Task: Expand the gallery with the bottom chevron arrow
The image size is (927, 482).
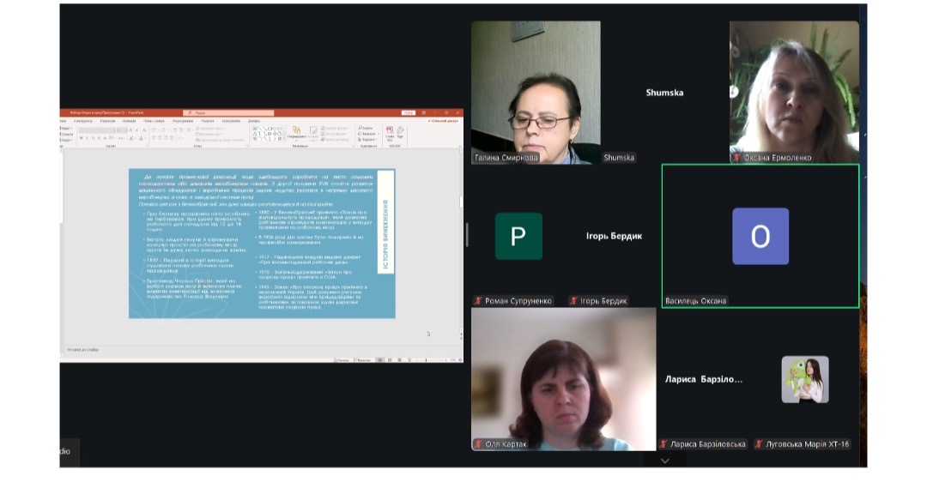Action: click(664, 461)
